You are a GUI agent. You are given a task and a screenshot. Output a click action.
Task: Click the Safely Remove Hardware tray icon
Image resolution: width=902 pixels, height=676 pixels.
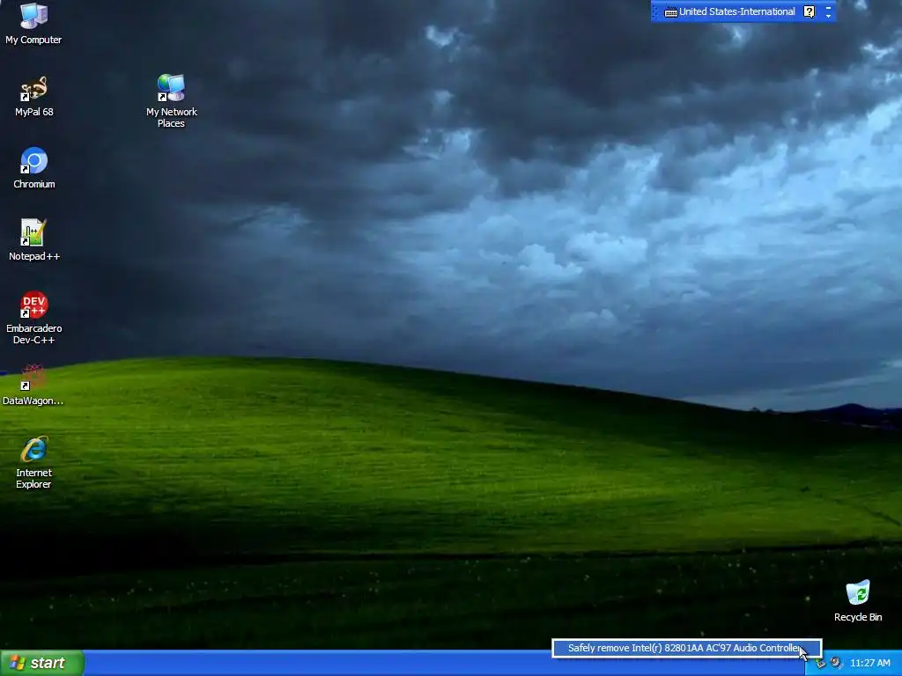coord(821,664)
